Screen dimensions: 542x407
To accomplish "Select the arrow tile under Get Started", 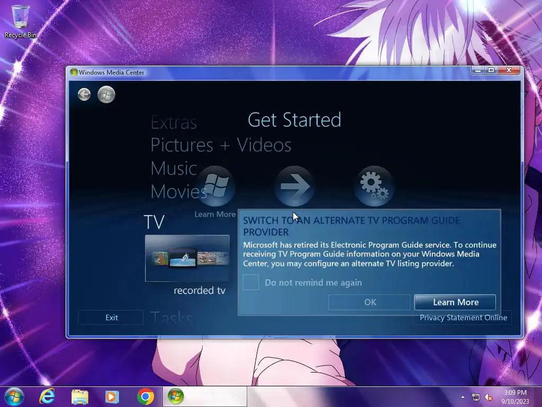I will [294, 186].
